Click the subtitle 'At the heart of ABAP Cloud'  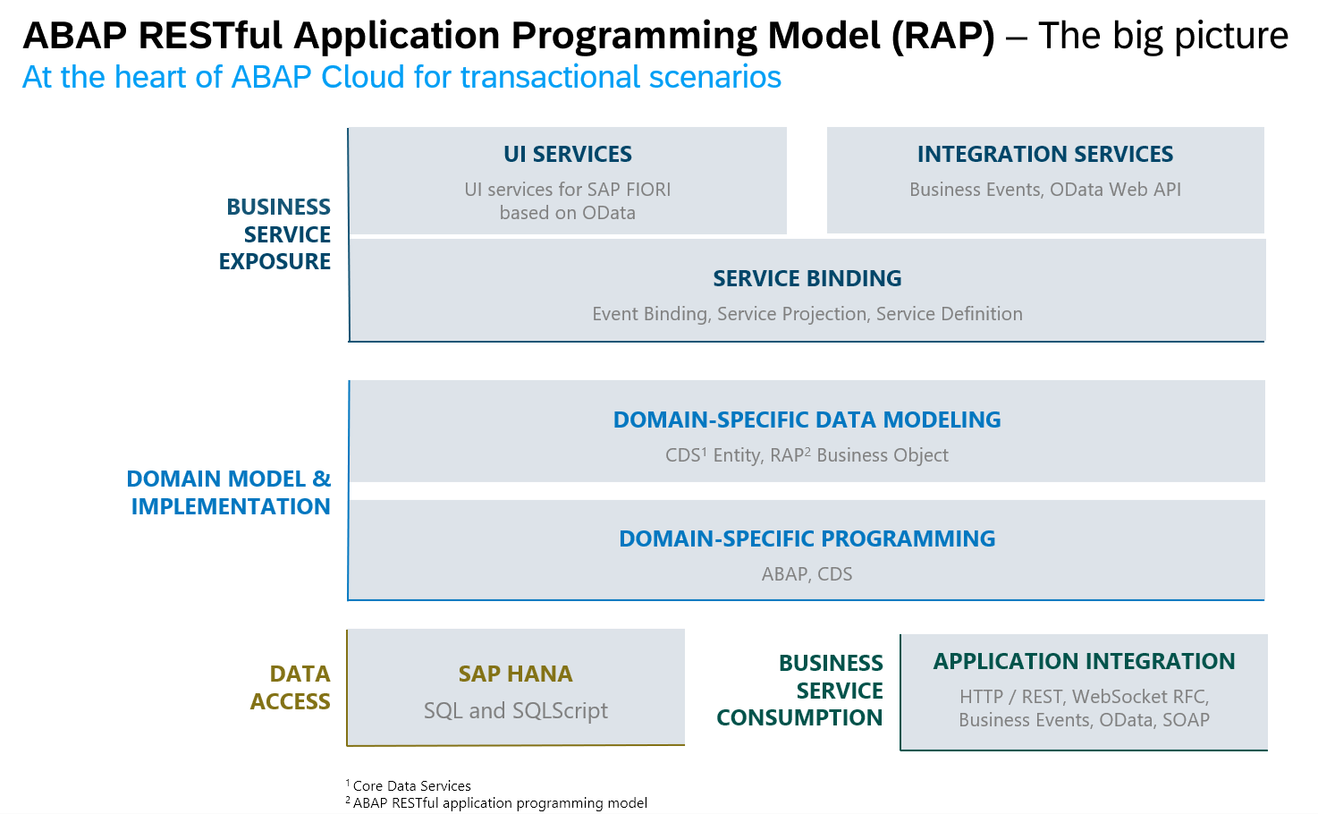pyautogui.click(x=215, y=77)
